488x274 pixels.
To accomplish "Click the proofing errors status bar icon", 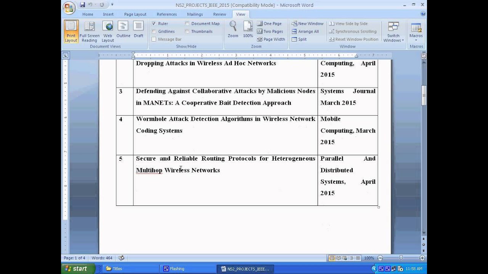I will tap(121, 258).
